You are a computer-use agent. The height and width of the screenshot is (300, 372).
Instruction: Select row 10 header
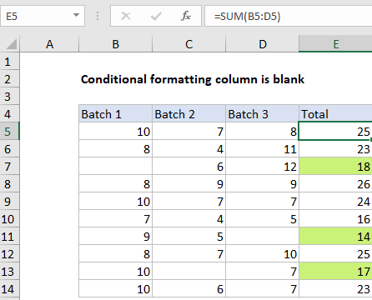(x=9, y=219)
